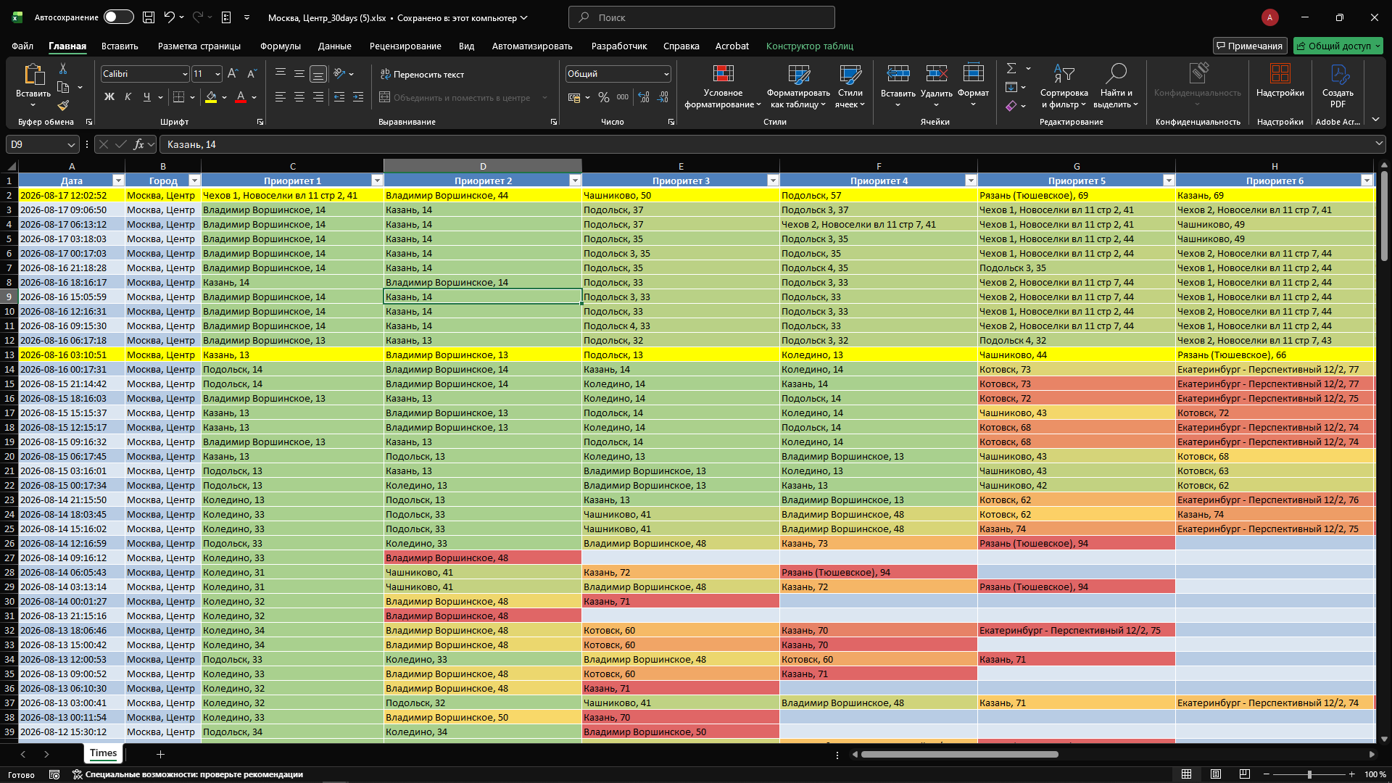Click the font color red swatch
This screenshot has height=783, width=1392.
(241, 97)
